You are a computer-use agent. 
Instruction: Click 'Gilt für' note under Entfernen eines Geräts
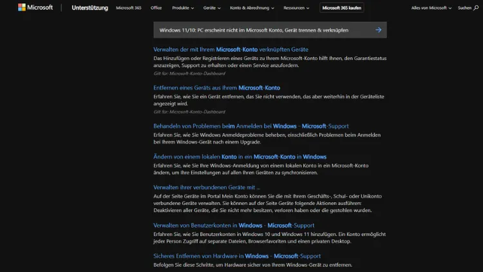(189, 112)
